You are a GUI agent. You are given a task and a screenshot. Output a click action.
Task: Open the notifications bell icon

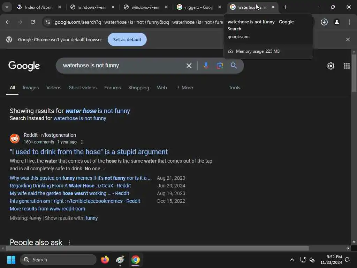coord(348,260)
